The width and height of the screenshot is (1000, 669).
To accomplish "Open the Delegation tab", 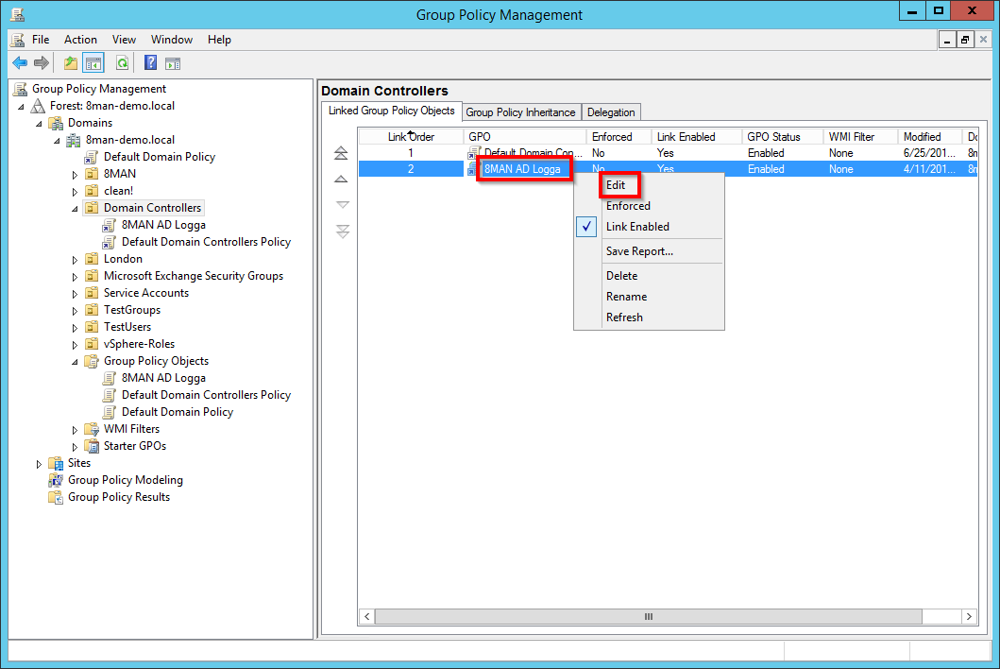I will click(x=611, y=112).
